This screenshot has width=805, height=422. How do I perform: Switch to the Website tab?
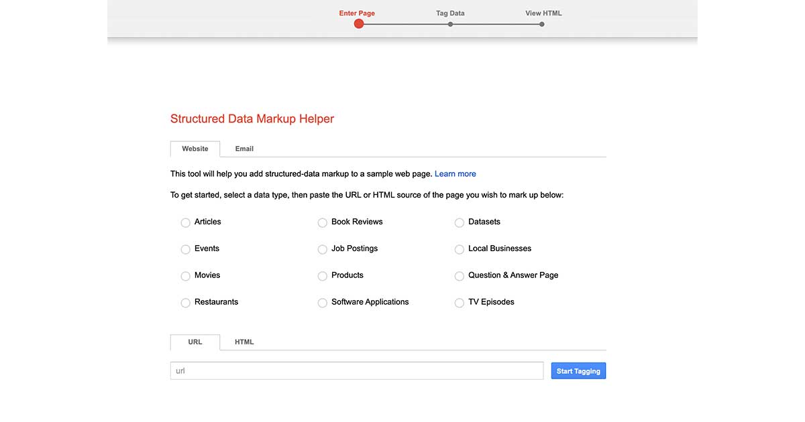click(x=195, y=149)
